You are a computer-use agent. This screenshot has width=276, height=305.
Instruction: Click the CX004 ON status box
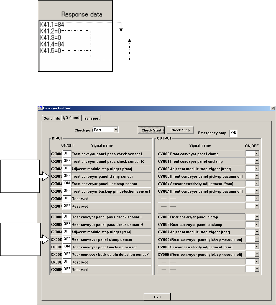(67, 183)
